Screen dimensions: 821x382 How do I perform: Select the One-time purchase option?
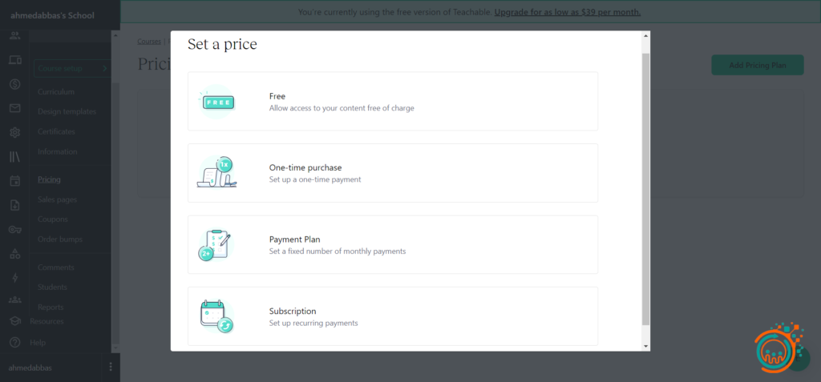(392, 173)
